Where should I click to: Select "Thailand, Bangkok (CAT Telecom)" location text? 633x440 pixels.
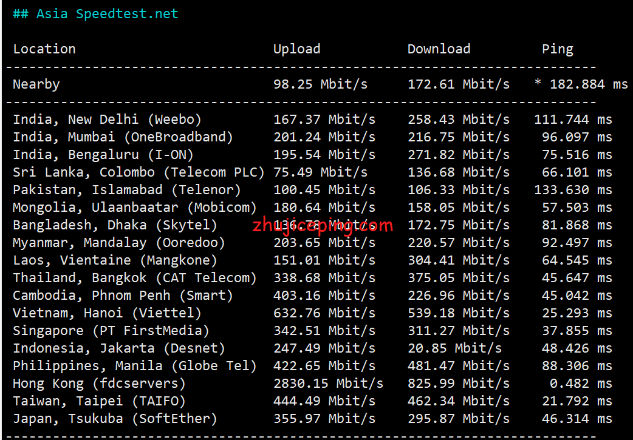[135, 278]
